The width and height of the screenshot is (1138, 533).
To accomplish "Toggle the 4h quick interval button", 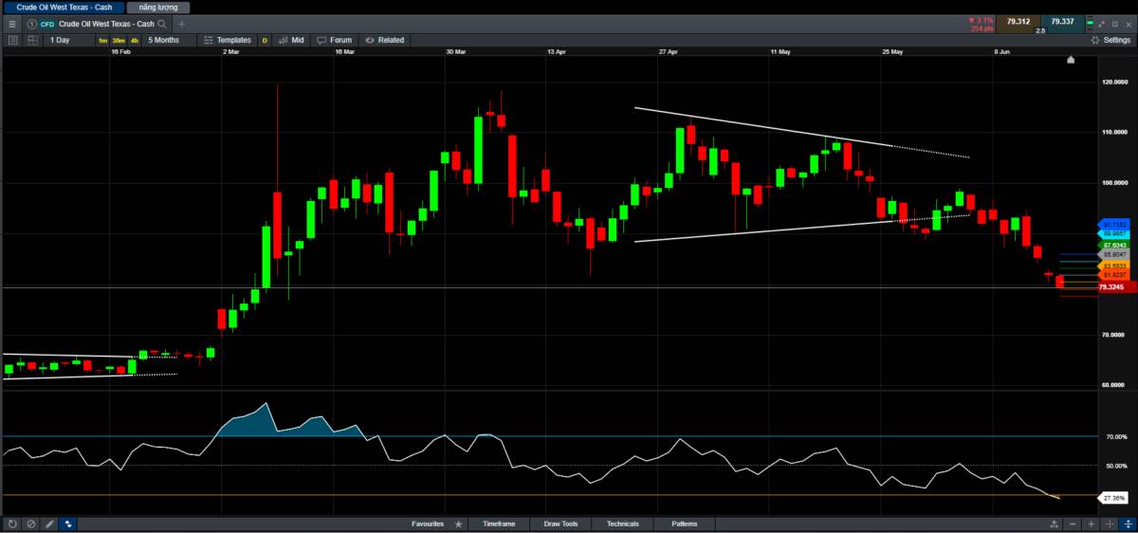I will [x=135, y=40].
